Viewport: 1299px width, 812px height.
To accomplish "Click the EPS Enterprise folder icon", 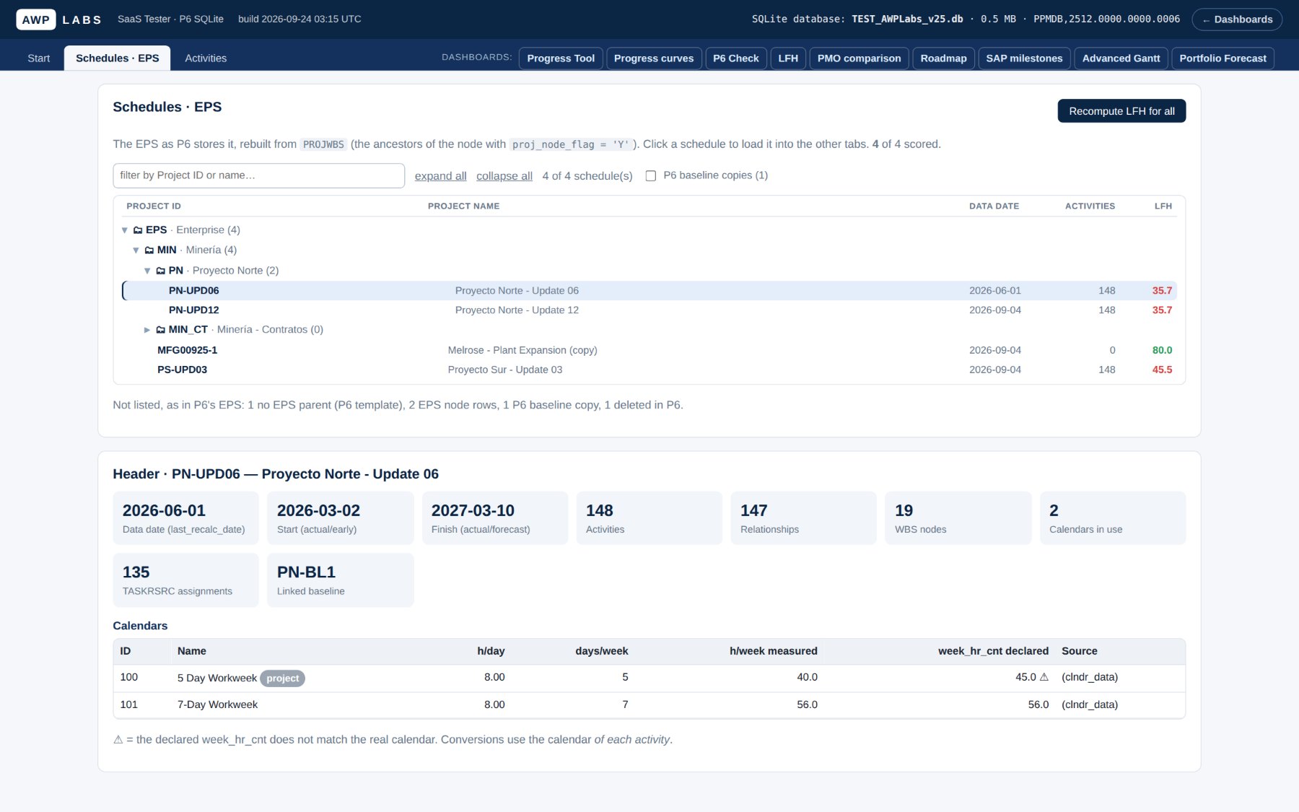I will 138,230.
